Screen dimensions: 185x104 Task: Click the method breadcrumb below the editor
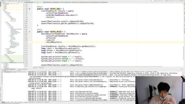pos(41,68)
